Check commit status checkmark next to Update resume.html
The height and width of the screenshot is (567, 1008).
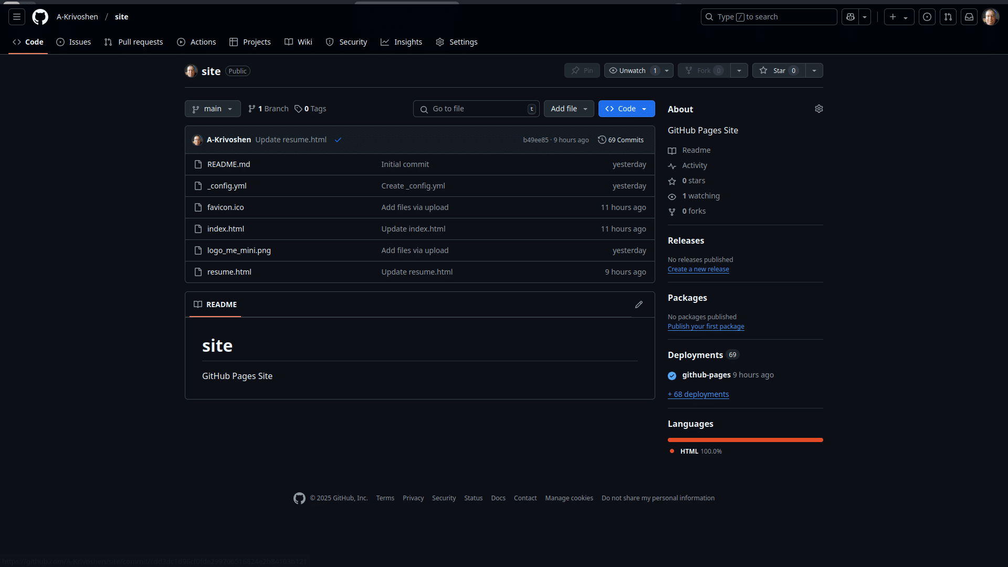point(338,140)
